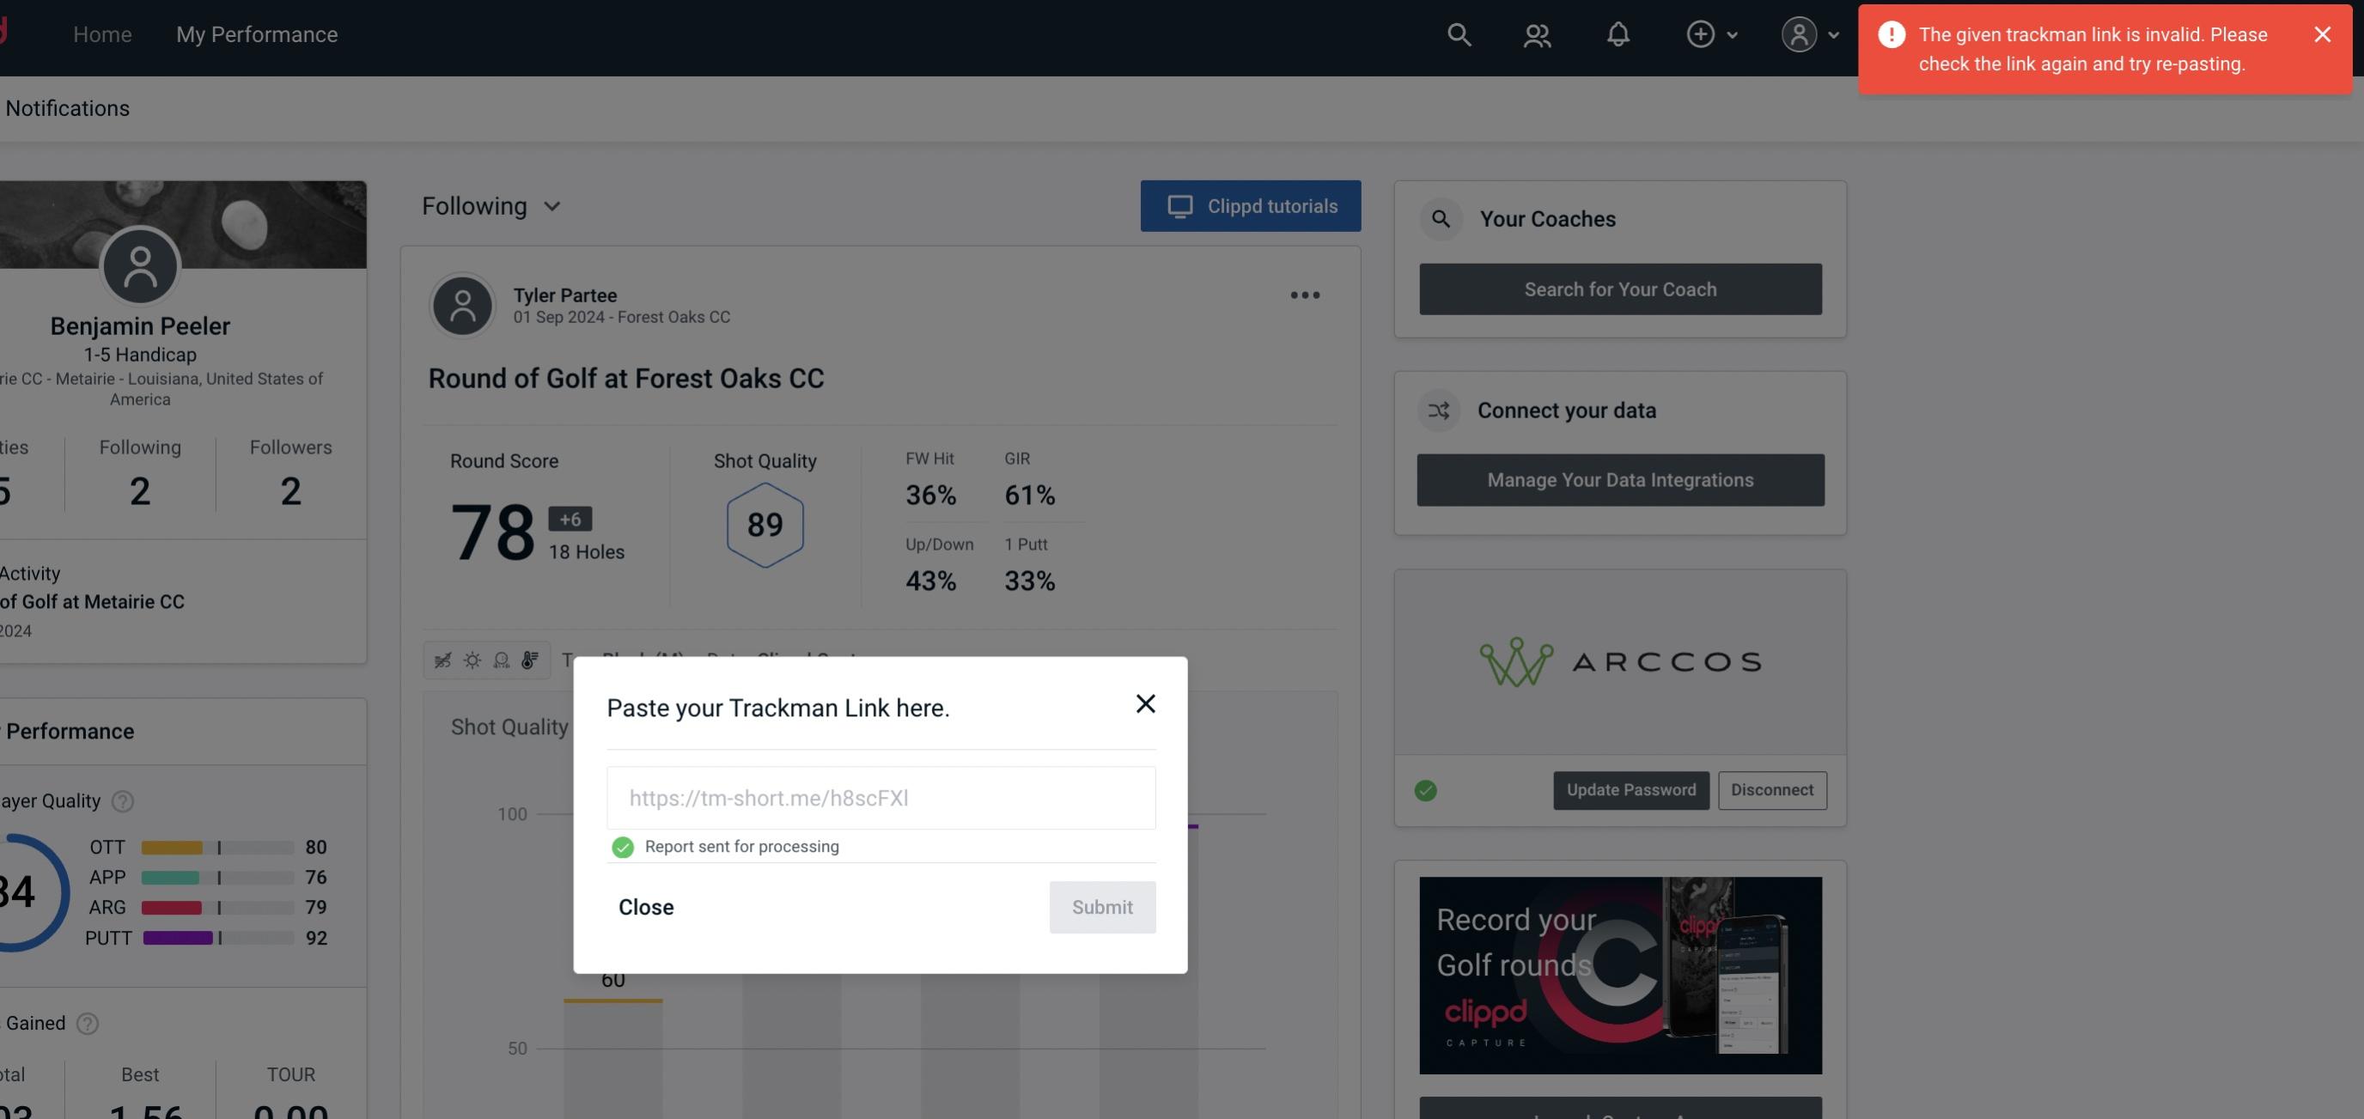Click the Shot Quality hexagon icon
Viewport: 2364px width, 1119px height.
point(765,525)
